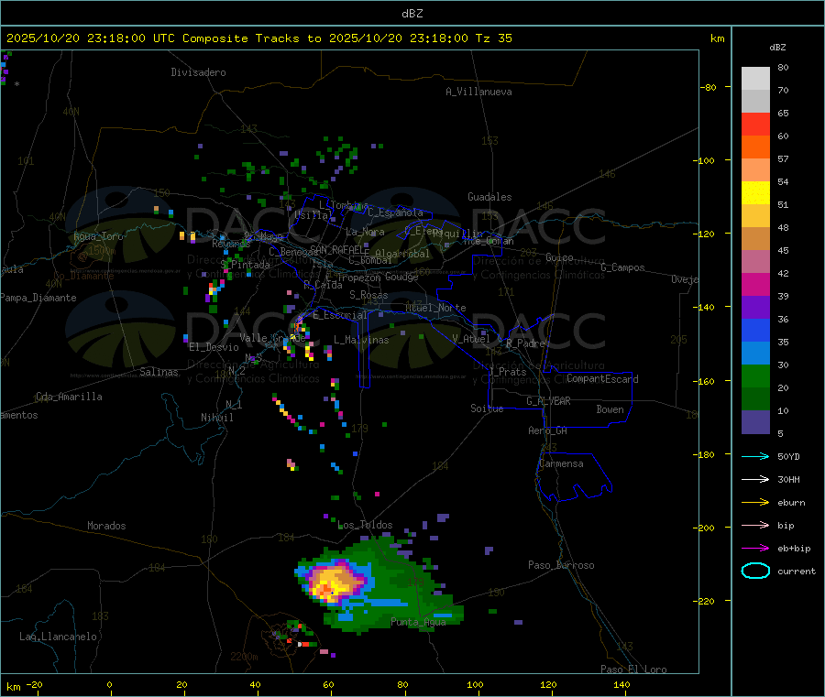Viewport: 825px width, 697px height.
Task: Click the 'Agua_Toro' map label
Action: click(98, 236)
